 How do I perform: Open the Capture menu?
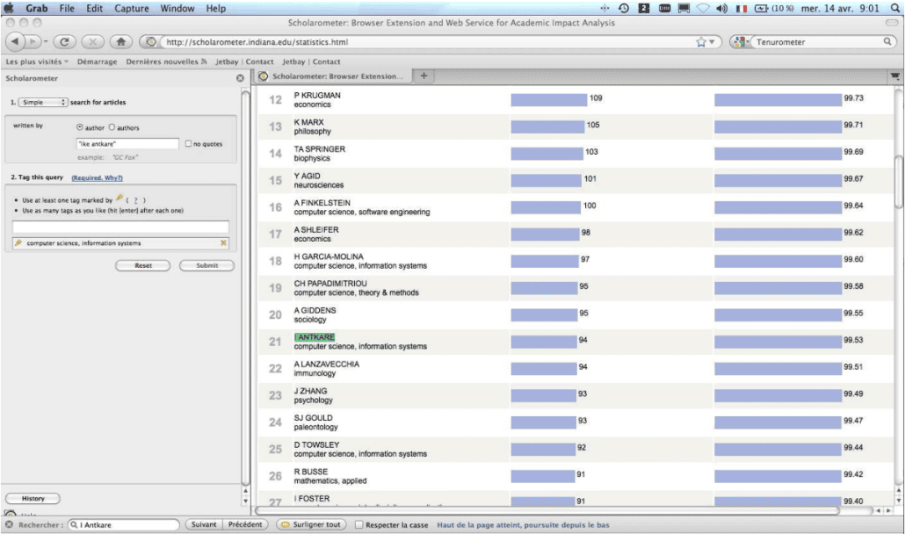(132, 8)
